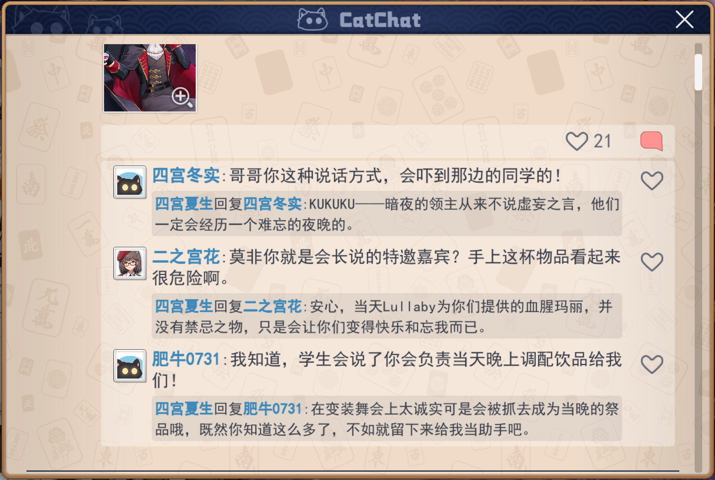Screen dimensions: 715x480
Task: Click the username 二之宫花 in second comment
Action: (186, 257)
